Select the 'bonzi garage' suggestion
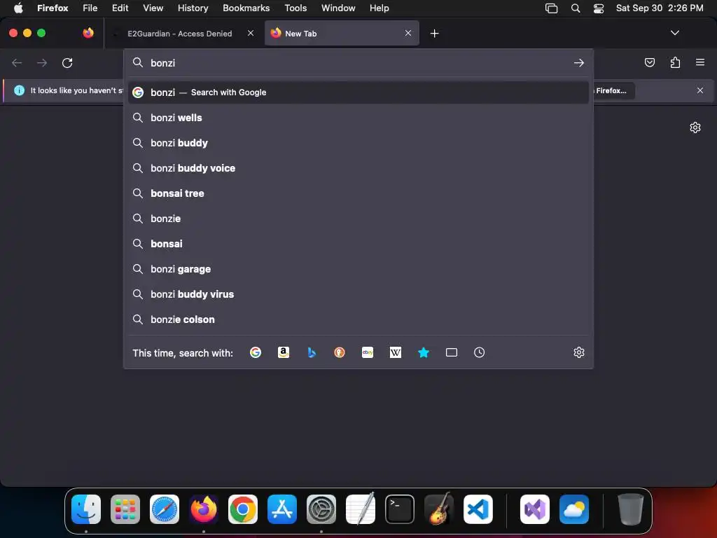This screenshot has height=538, width=717. coord(358,269)
